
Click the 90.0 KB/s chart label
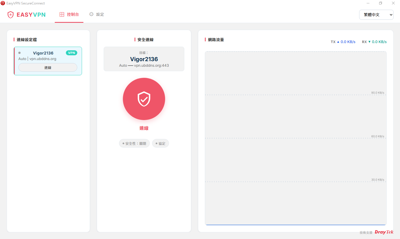pyautogui.click(x=378, y=93)
